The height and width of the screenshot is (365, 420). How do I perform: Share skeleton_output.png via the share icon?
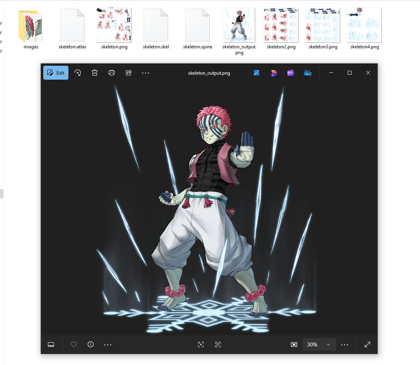[129, 73]
